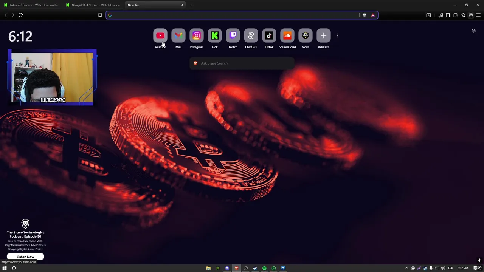484x272 pixels.
Task: Toggle the browser sidebar panel icon
Action: click(448, 15)
